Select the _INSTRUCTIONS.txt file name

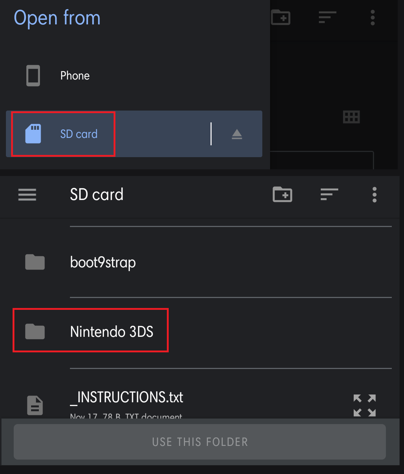coord(127,397)
